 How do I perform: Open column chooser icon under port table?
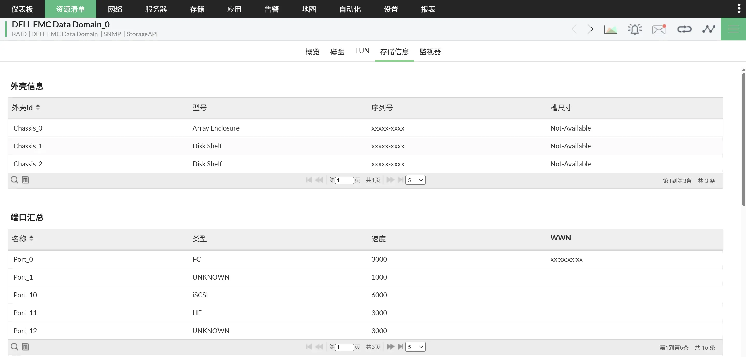pyautogui.click(x=25, y=347)
